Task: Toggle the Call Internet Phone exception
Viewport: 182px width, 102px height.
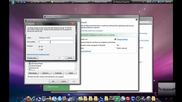Action: click(x=30, y=63)
